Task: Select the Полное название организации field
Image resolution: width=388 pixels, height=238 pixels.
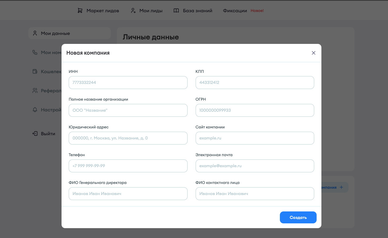Action: (x=128, y=110)
